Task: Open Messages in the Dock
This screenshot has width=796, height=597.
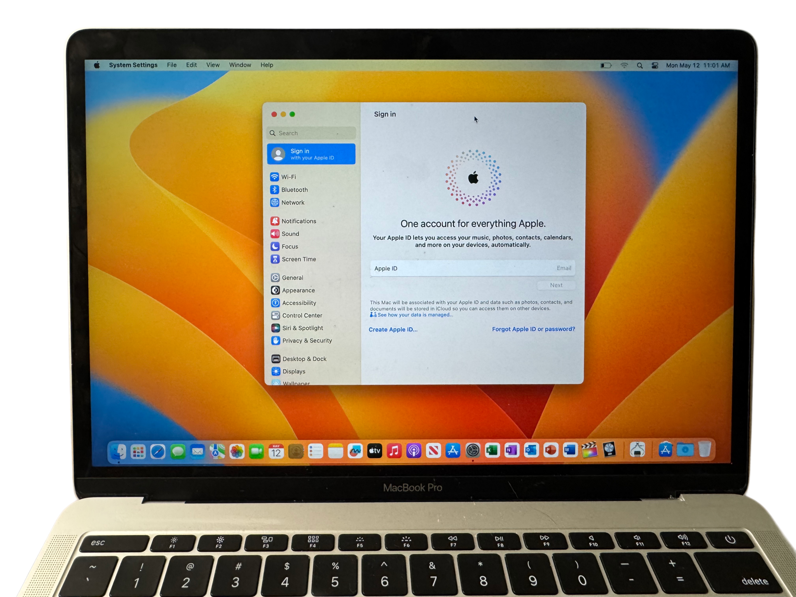Action: pos(178,452)
